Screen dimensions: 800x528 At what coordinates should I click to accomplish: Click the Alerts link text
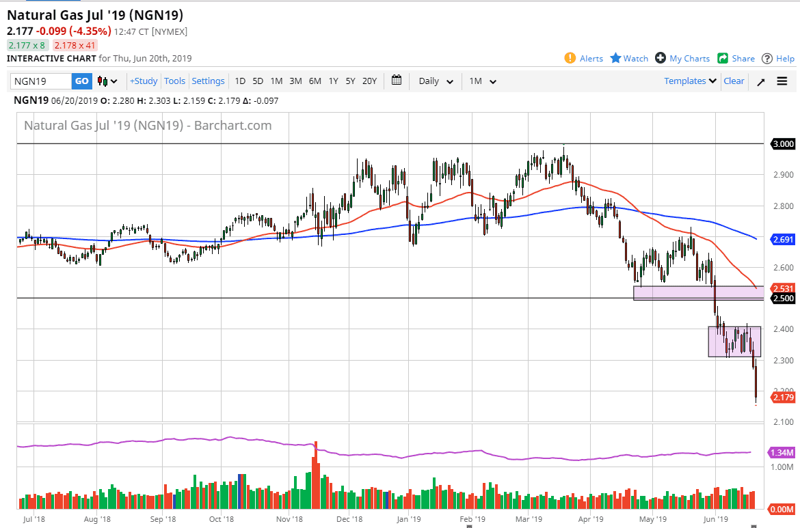tap(591, 59)
